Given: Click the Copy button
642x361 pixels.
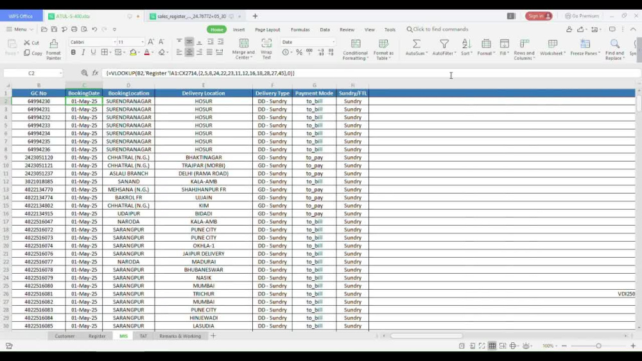Looking at the screenshot, I should click(x=33, y=53).
